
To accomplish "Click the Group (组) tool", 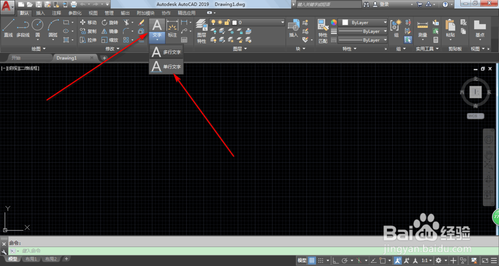I will (396, 28).
